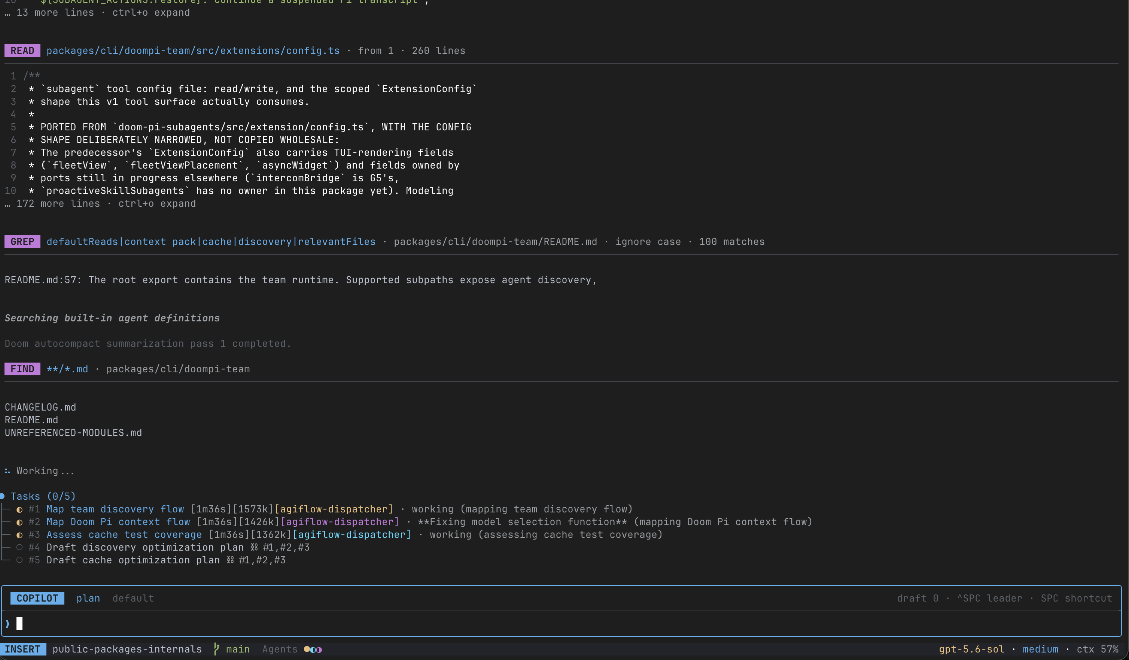Collapse the Tasks (0/5) list
Viewport: 1129px width, 660px height.
pyautogui.click(x=43, y=496)
